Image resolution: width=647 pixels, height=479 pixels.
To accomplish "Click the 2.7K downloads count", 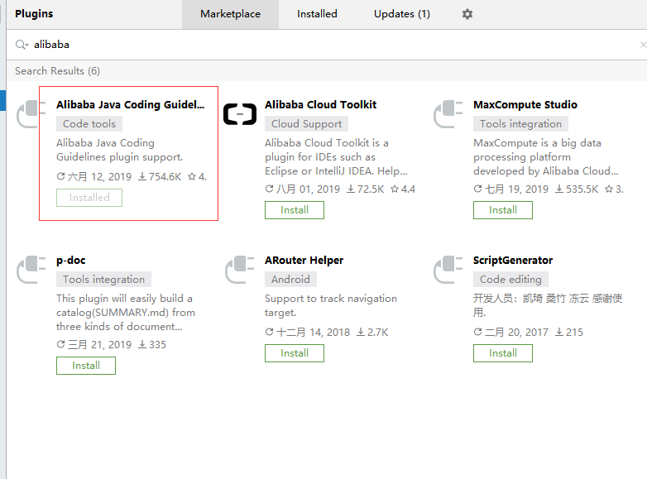I will coord(372,333).
